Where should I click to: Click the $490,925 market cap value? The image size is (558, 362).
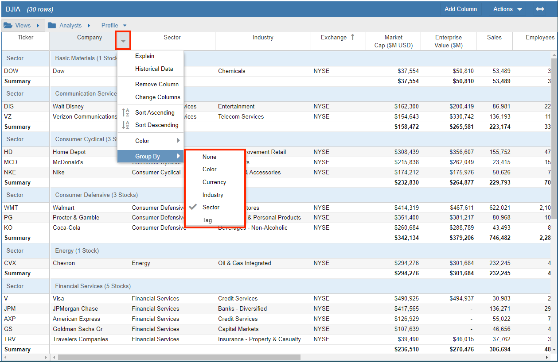tap(406, 298)
